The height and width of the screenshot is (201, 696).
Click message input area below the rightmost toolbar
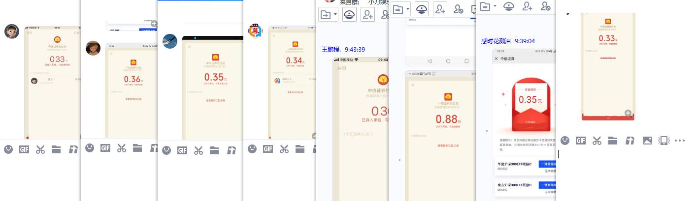coord(626,174)
